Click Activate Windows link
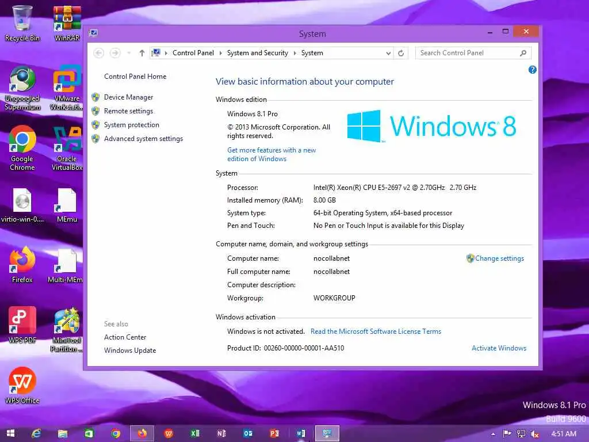 tap(499, 348)
